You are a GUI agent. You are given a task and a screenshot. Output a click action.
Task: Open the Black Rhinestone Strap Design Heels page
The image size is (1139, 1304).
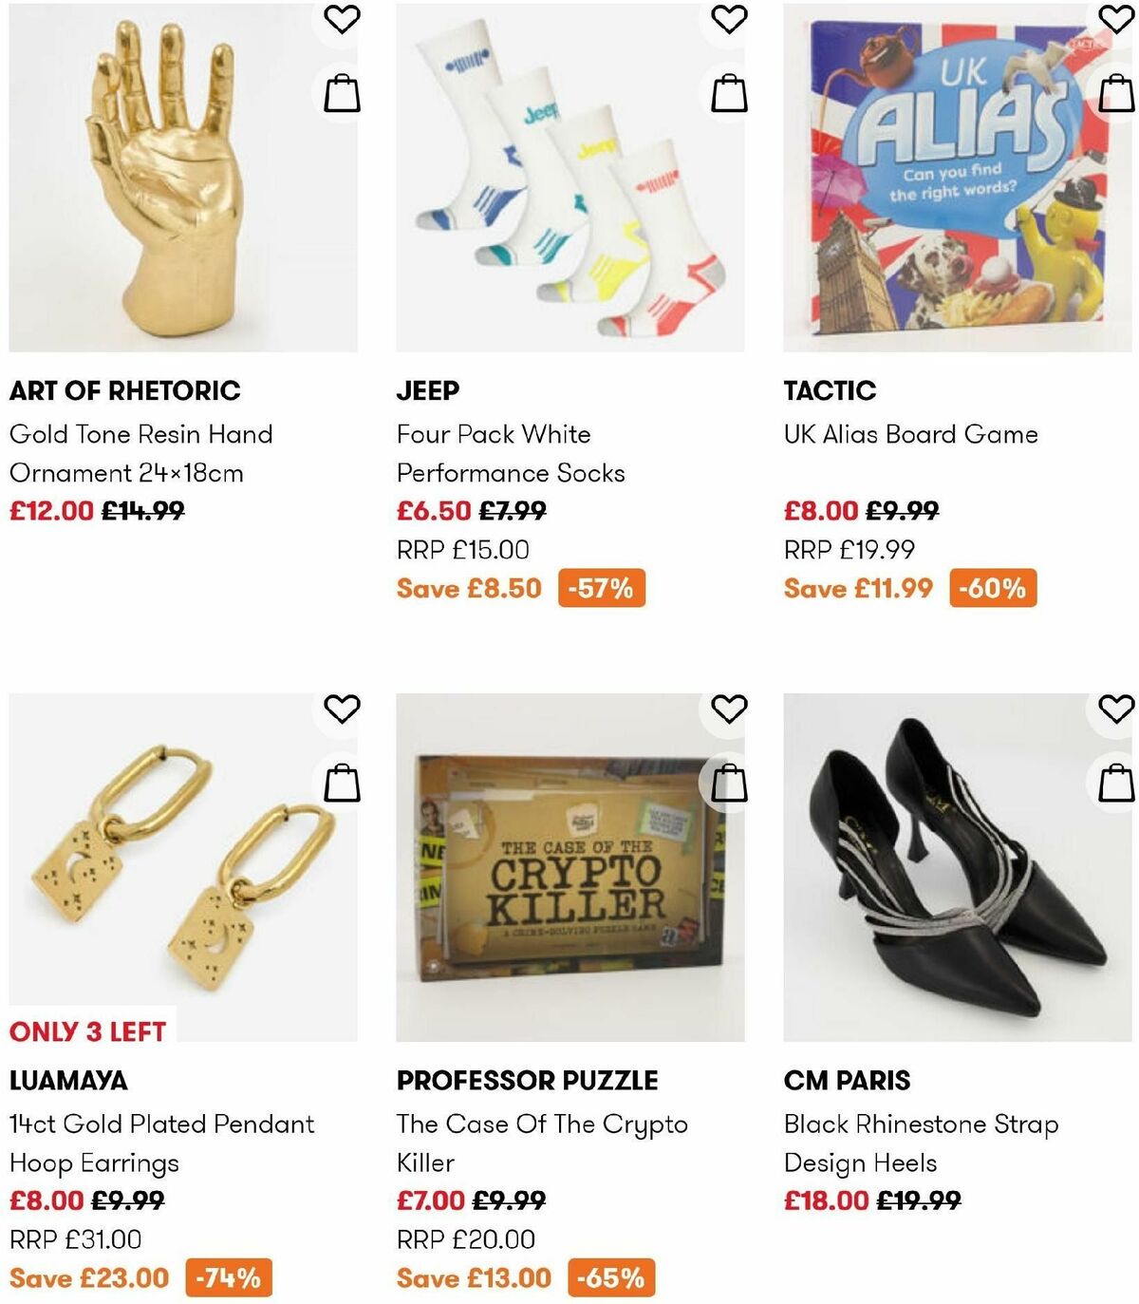tap(921, 1143)
